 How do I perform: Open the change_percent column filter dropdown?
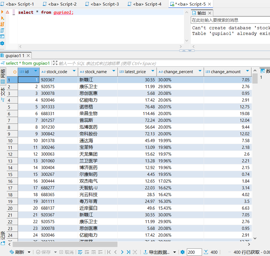coord(200,71)
